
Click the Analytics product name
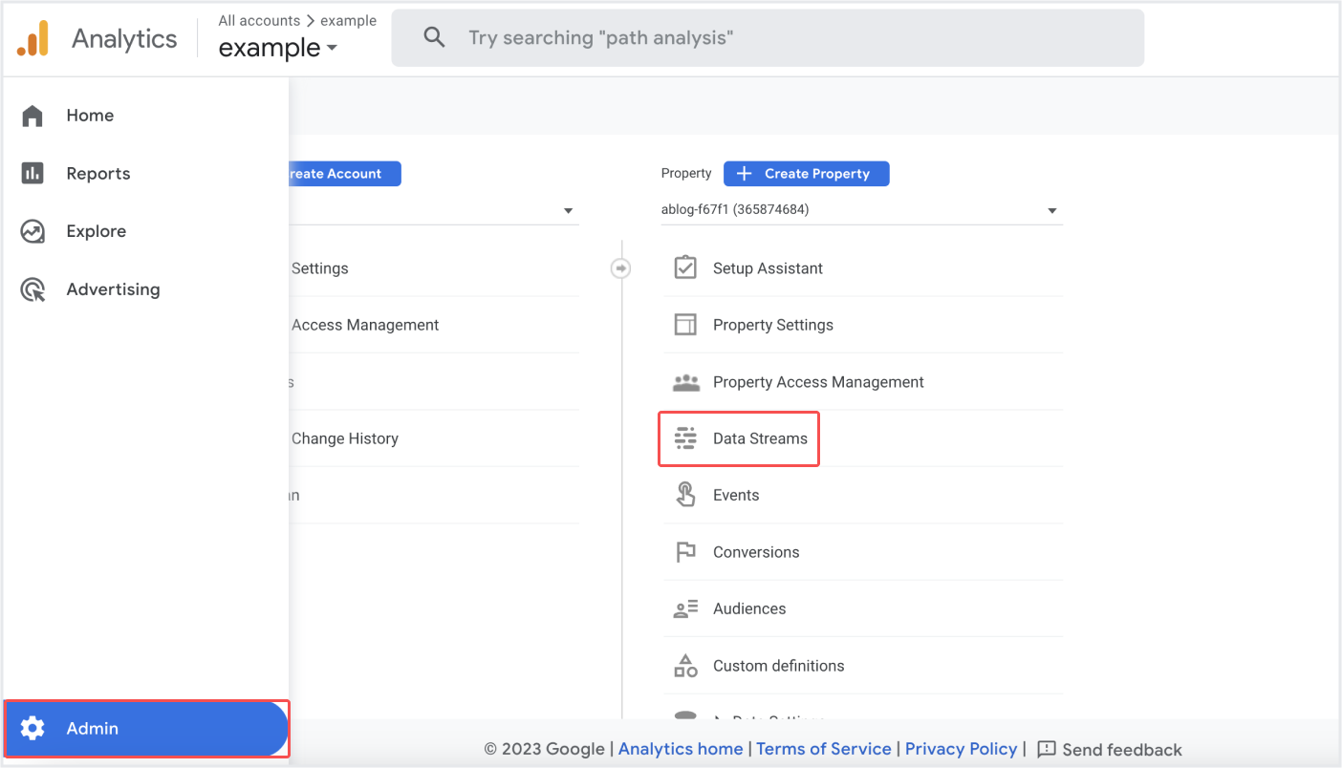click(x=124, y=39)
